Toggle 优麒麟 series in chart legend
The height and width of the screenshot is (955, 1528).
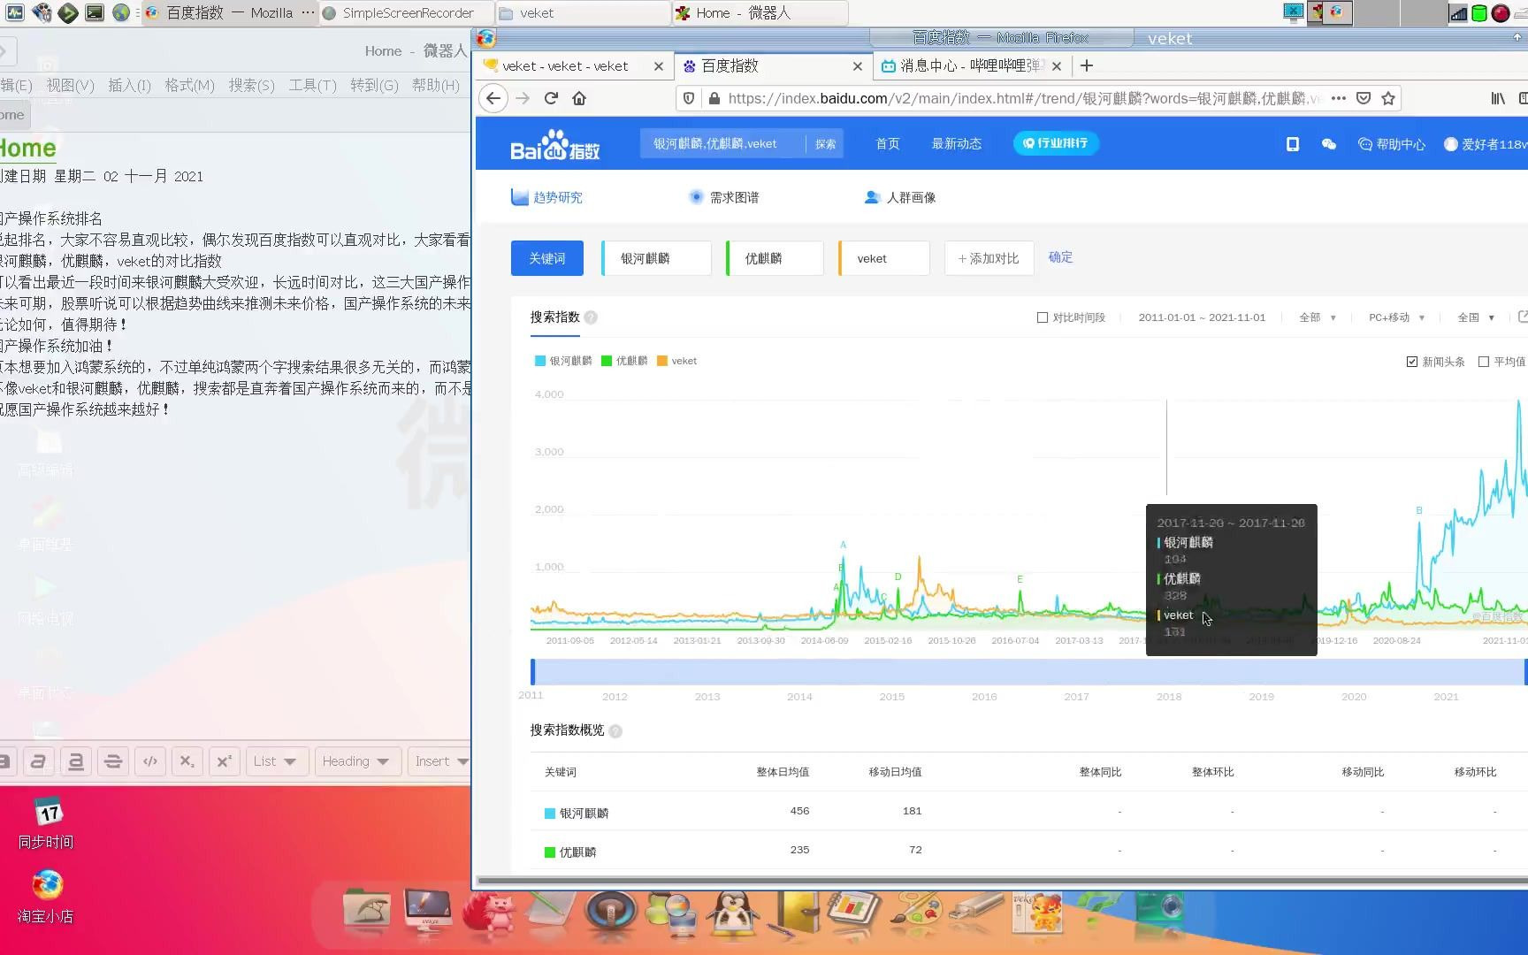point(624,361)
